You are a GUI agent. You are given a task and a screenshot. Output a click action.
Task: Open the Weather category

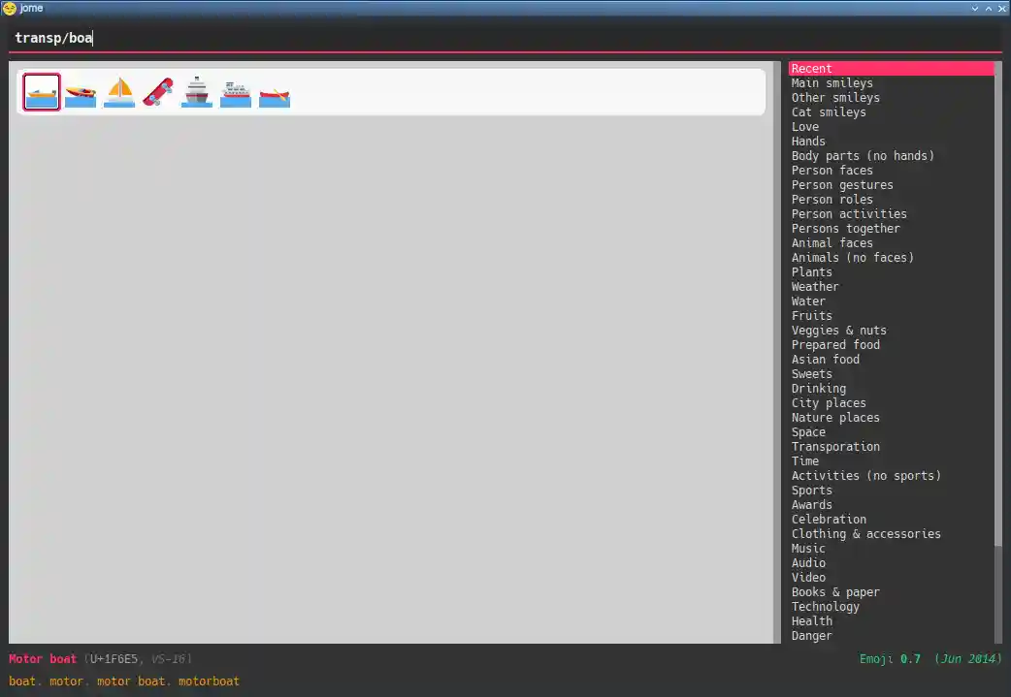pyautogui.click(x=815, y=287)
